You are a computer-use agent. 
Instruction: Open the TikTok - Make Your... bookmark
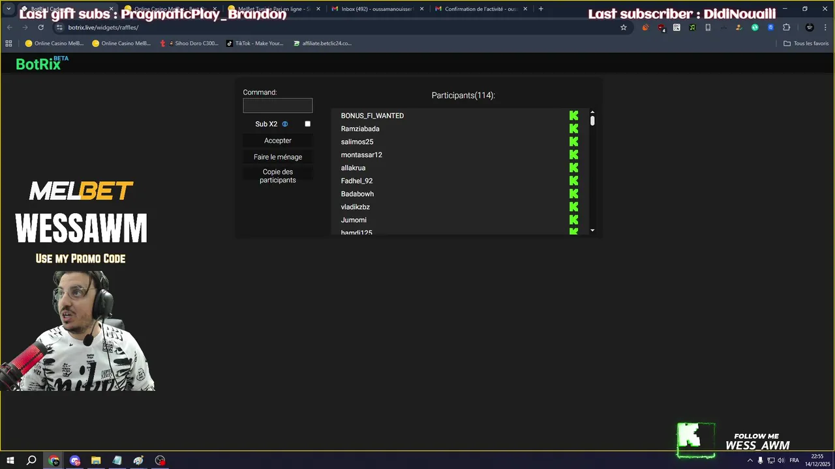(255, 43)
